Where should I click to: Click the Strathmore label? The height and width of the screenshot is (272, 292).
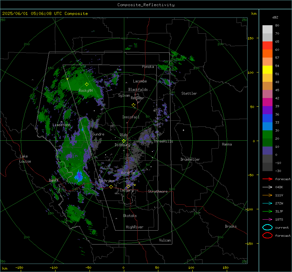(x=158, y=191)
